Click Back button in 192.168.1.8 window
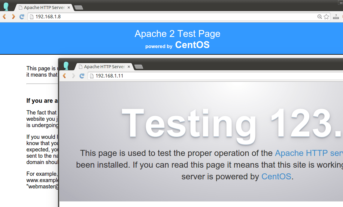343x207 pixels. pyautogui.click(x=4, y=17)
